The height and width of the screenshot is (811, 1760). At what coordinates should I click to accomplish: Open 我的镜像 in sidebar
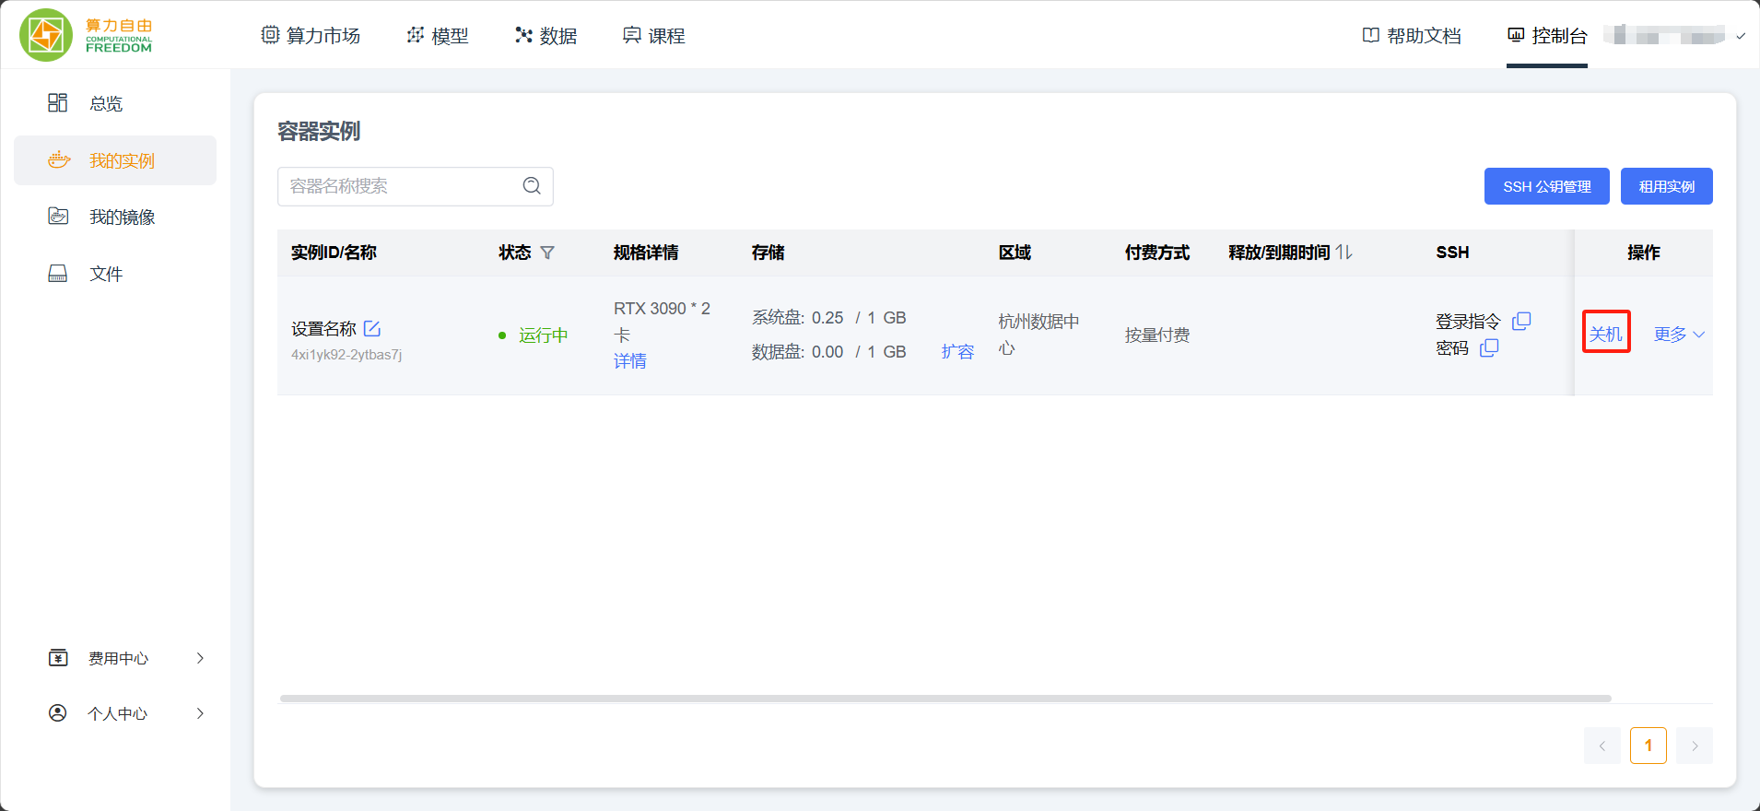115,217
